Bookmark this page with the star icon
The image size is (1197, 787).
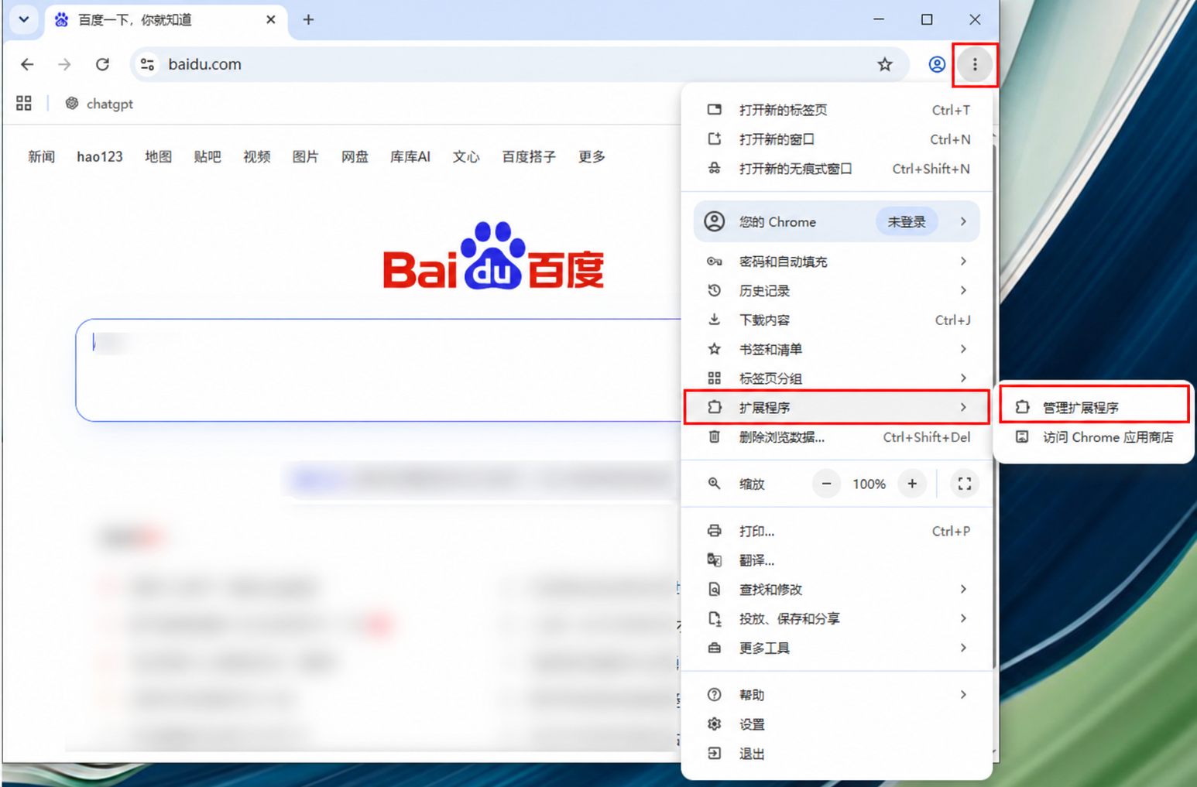pos(885,64)
